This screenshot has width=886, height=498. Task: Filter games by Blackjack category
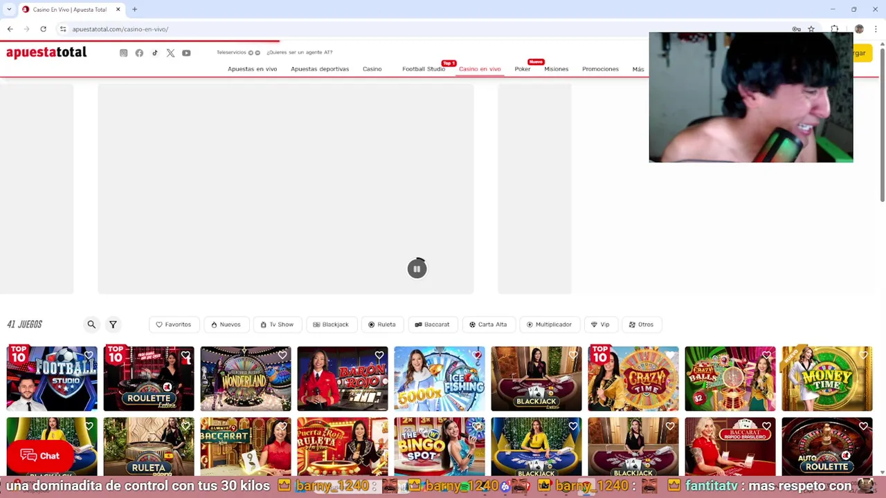331,324
